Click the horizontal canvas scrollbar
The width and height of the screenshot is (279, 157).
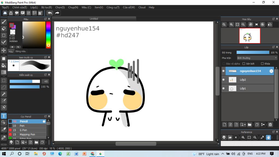(x=136, y=144)
